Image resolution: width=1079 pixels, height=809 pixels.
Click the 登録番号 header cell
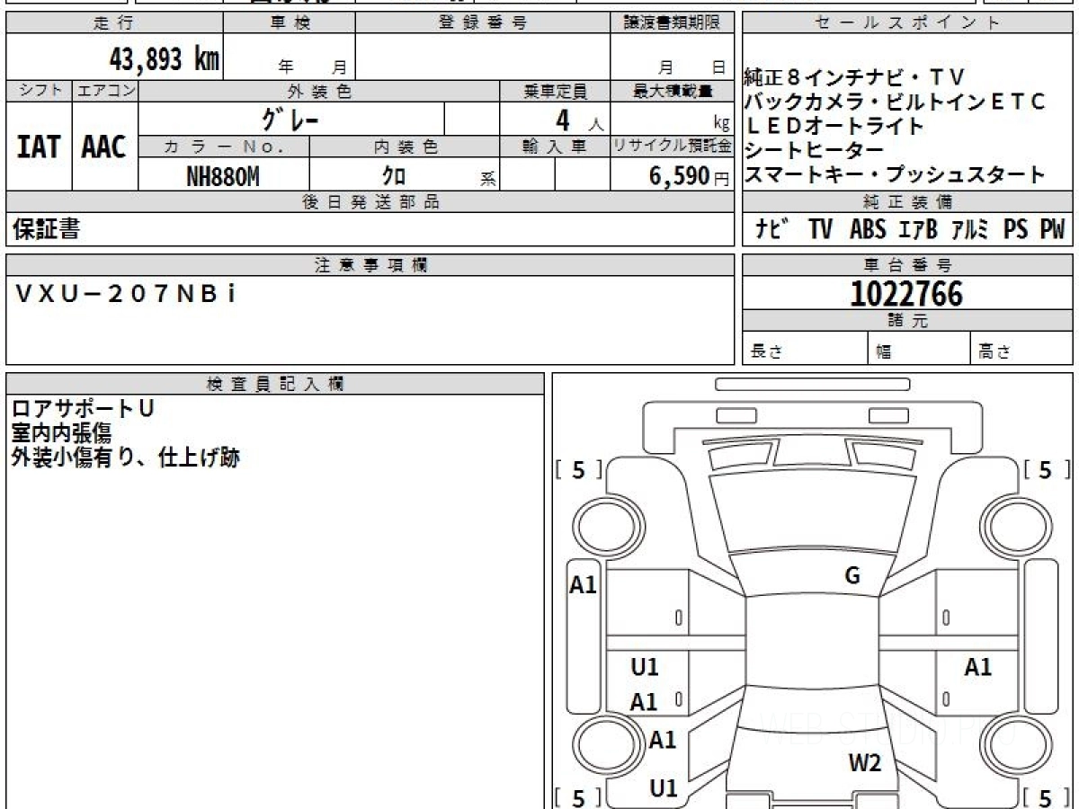[x=483, y=23]
